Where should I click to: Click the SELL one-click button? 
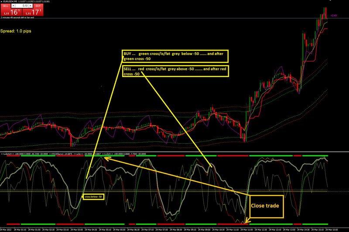point(6,6)
